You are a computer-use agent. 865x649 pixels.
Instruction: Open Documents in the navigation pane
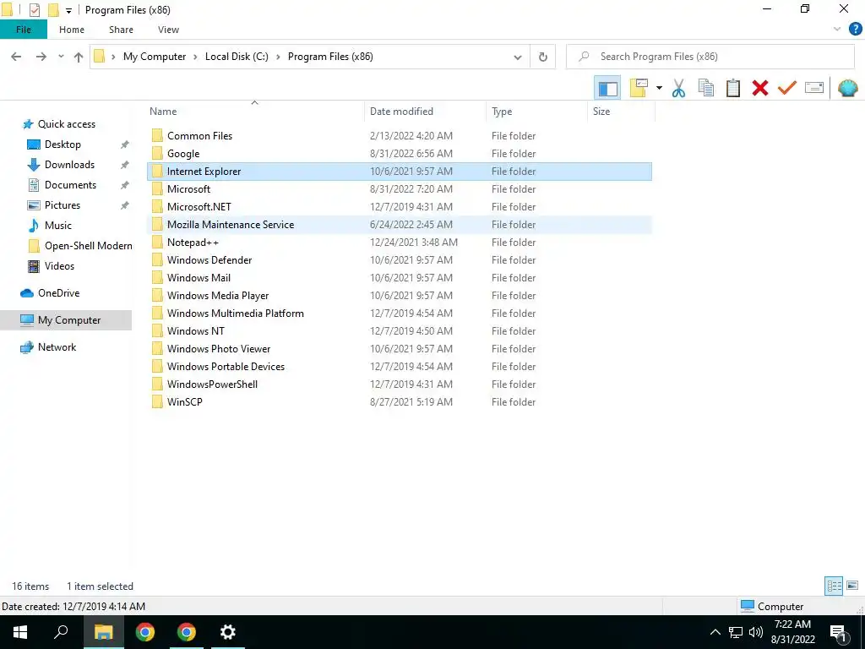(x=70, y=185)
